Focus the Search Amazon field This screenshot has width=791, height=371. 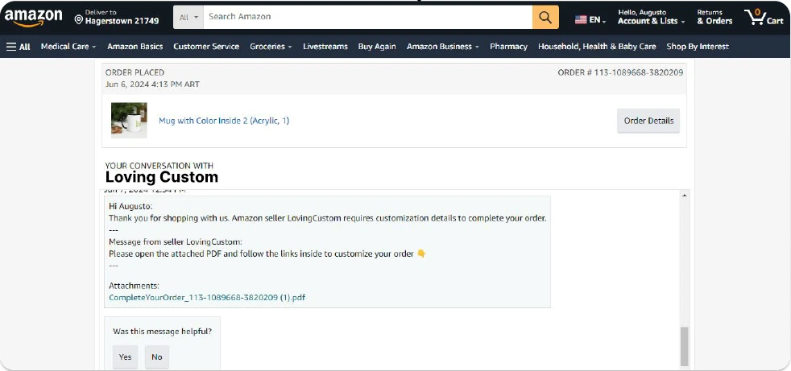[x=368, y=17]
